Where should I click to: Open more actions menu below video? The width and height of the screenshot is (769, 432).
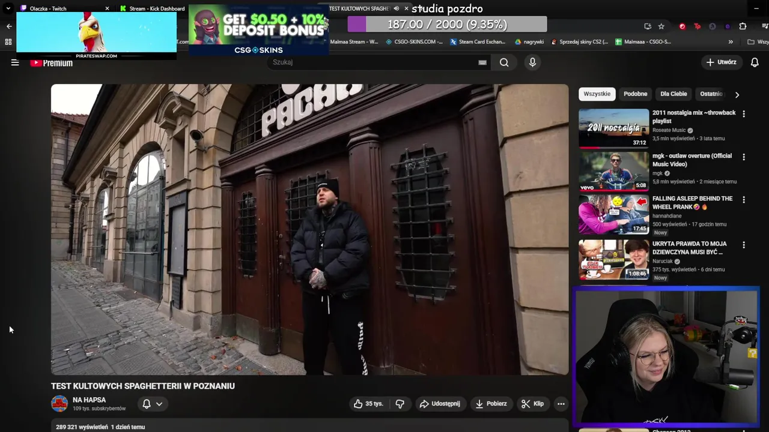click(x=561, y=404)
